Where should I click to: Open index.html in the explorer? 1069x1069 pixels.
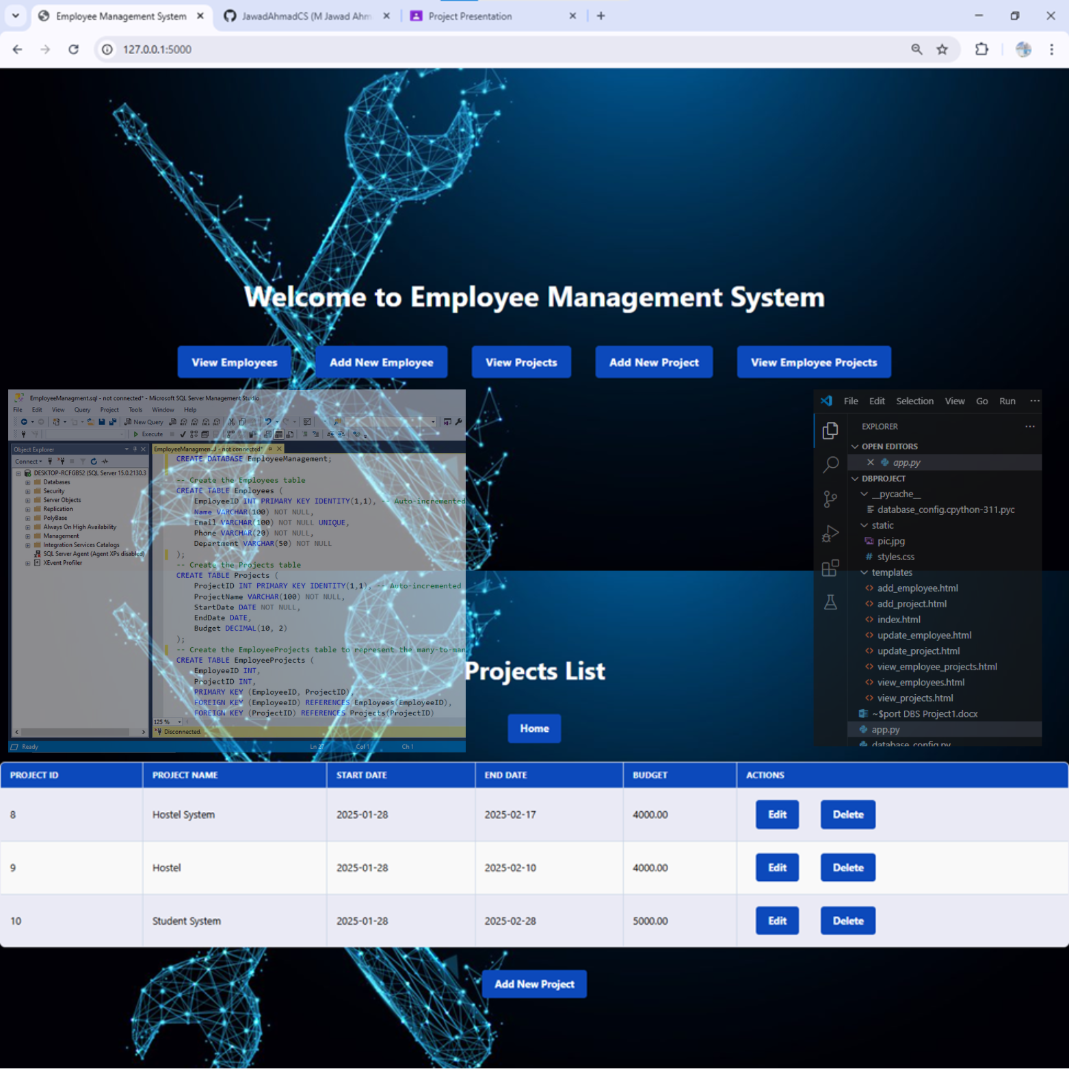pyautogui.click(x=899, y=620)
